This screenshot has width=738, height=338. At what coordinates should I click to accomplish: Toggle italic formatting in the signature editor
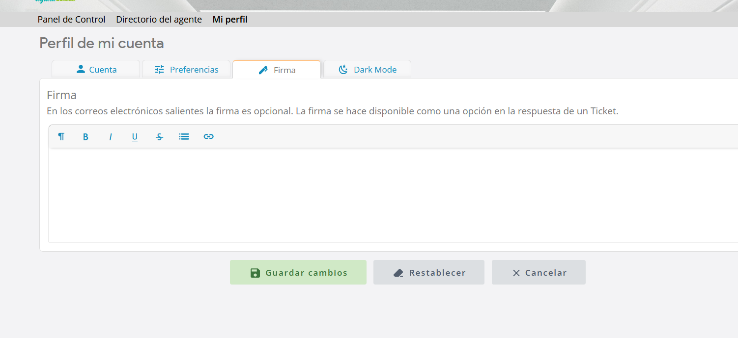pyautogui.click(x=111, y=137)
